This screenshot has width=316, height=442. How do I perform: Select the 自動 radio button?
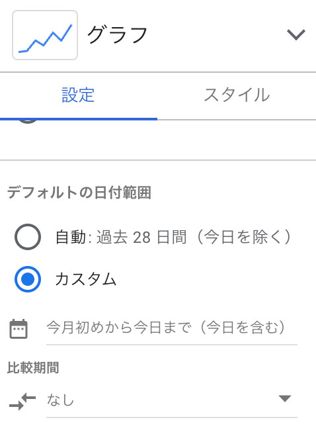click(x=28, y=237)
